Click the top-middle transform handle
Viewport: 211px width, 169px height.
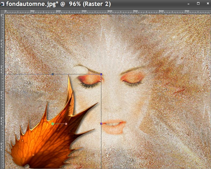(53, 74)
